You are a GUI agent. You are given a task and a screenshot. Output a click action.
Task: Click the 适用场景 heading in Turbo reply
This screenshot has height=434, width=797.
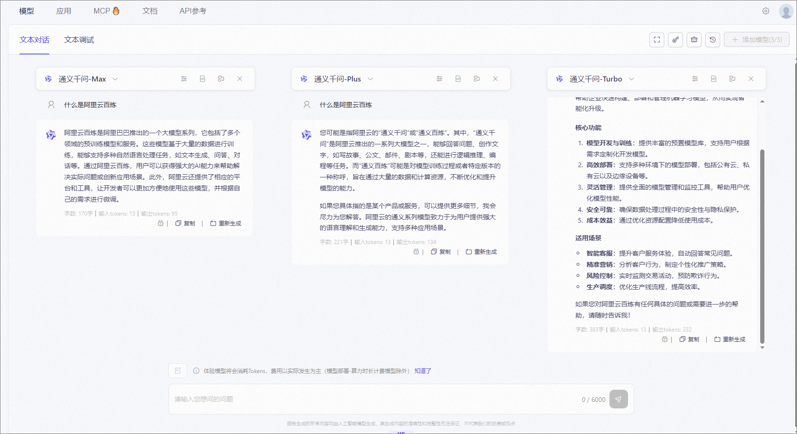click(588, 238)
